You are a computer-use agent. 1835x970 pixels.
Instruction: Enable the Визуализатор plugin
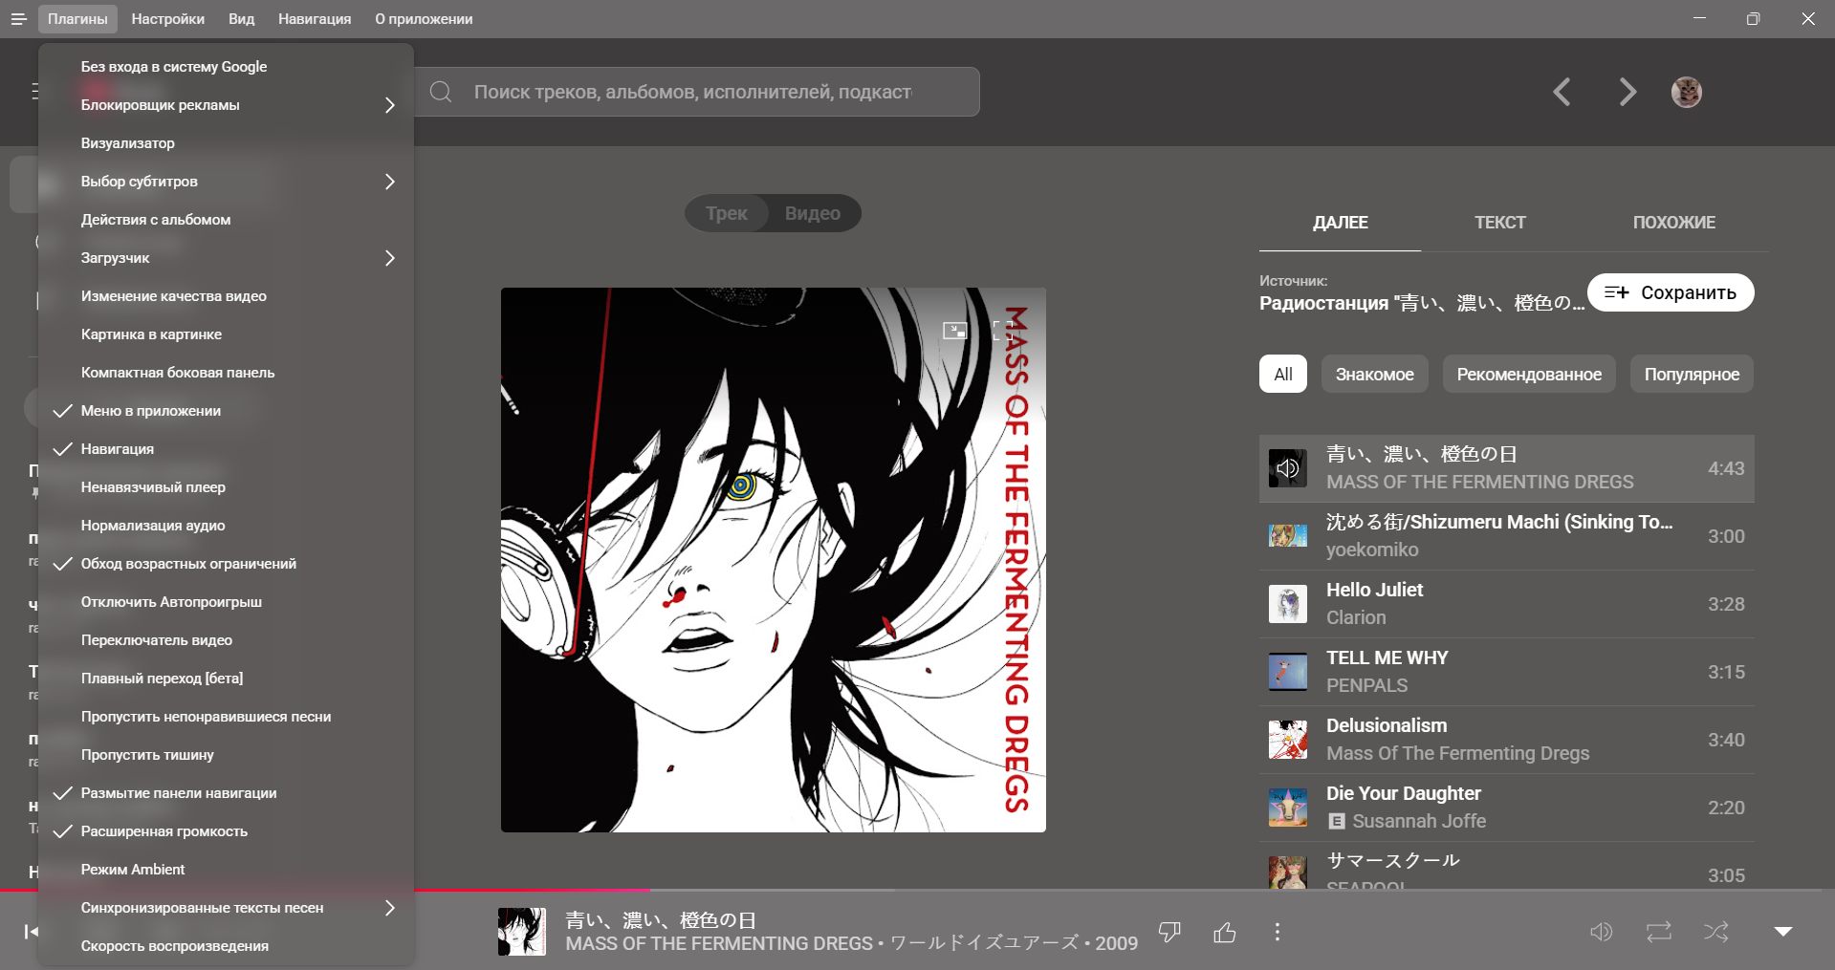pyautogui.click(x=226, y=143)
